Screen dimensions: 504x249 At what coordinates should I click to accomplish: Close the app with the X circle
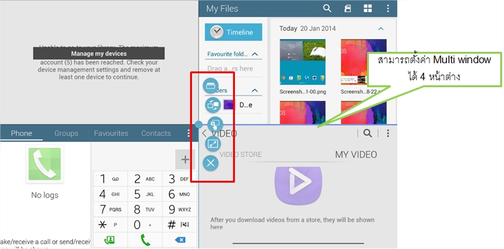click(210, 163)
